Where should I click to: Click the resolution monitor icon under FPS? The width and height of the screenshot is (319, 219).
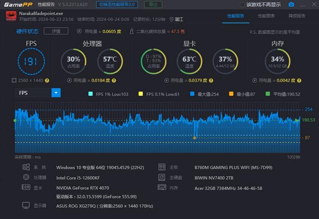pos(14,80)
